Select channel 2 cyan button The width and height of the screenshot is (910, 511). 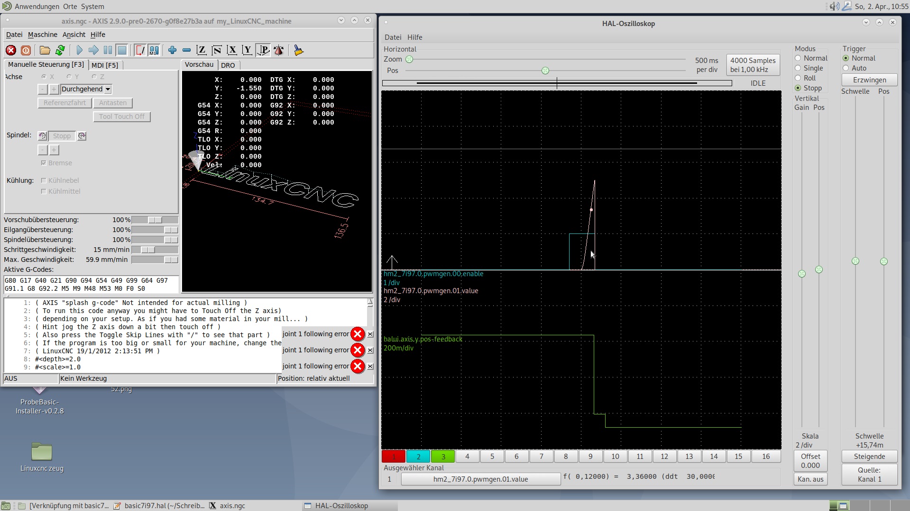(418, 457)
